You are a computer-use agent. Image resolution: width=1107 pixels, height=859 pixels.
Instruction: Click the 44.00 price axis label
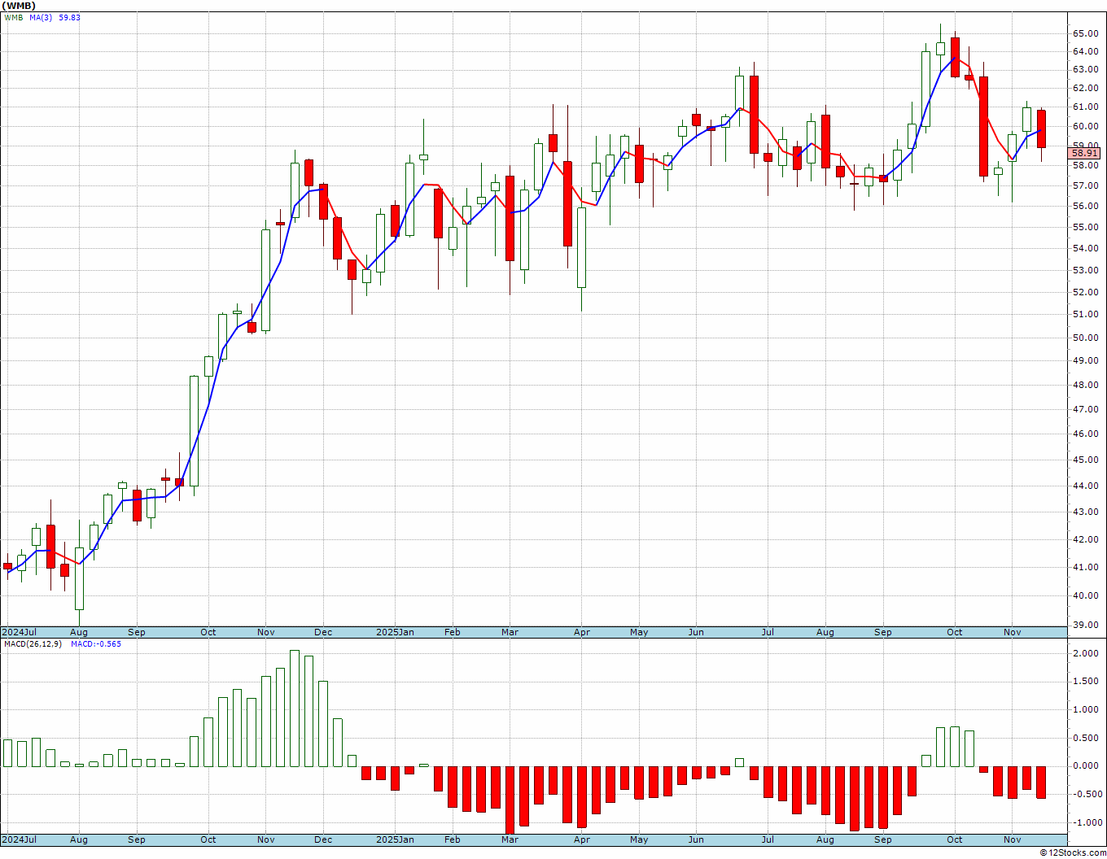click(x=1085, y=486)
